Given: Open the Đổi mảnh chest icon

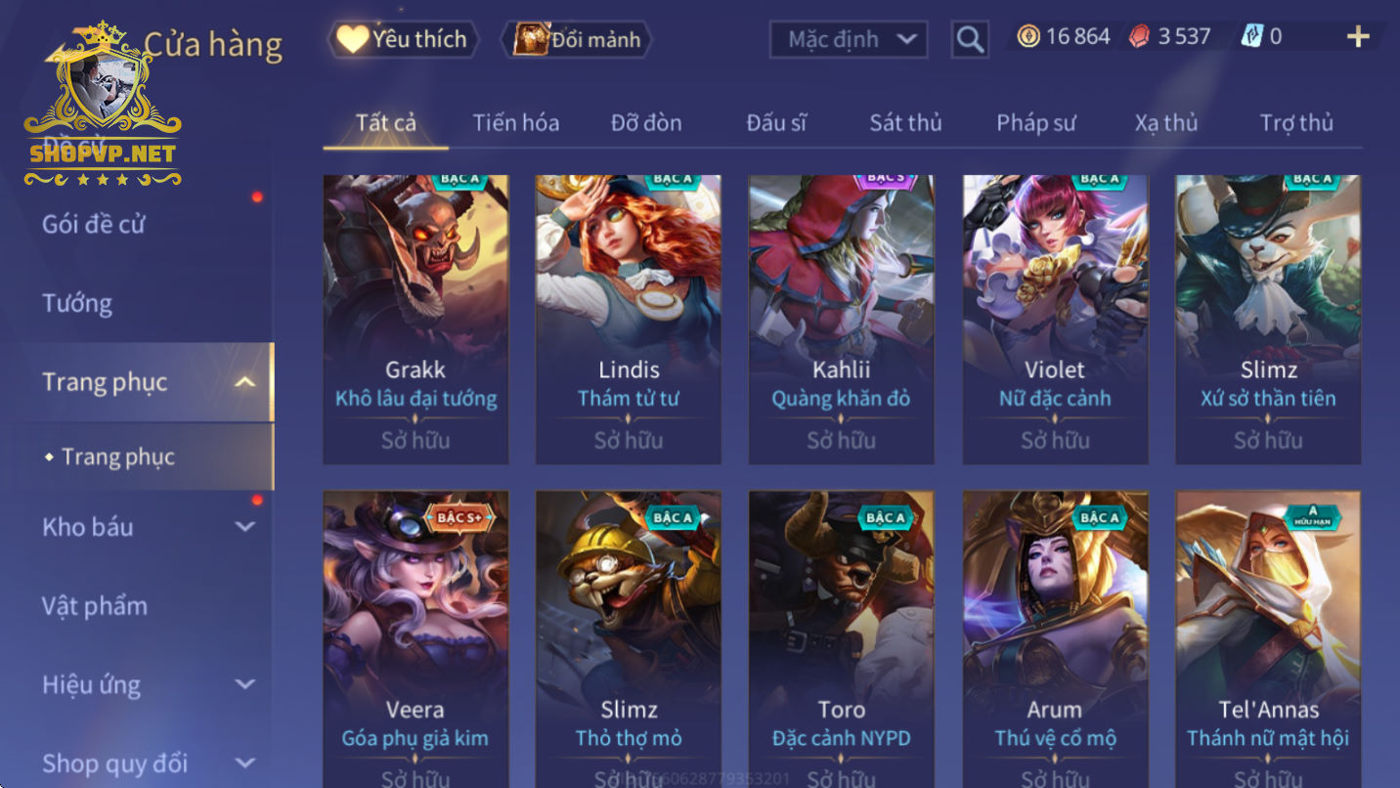Looking at the screenshot, I should tap(533, 39).
